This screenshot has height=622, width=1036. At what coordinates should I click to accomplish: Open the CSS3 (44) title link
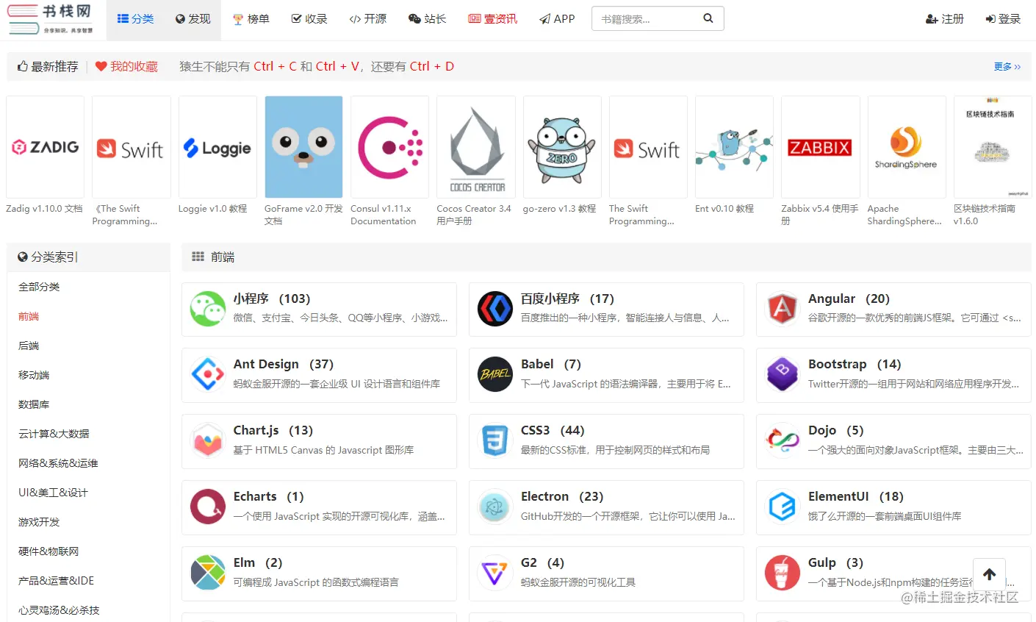pos(553,430)
